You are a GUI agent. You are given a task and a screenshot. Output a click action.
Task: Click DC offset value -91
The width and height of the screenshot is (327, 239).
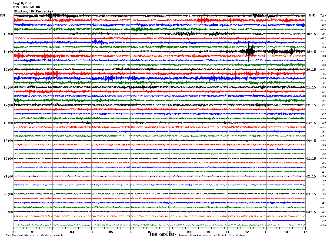323,185
